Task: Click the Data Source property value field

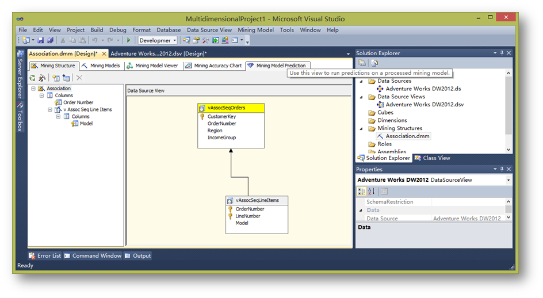Action: coord(468,219)
